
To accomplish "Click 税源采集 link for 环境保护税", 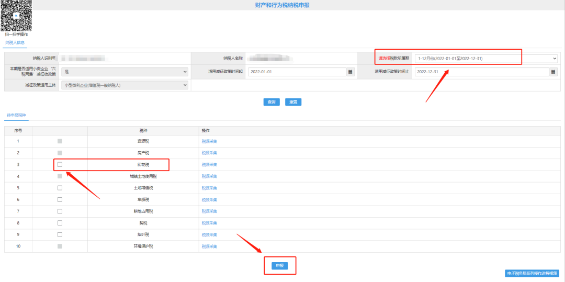I will point(209,246).
